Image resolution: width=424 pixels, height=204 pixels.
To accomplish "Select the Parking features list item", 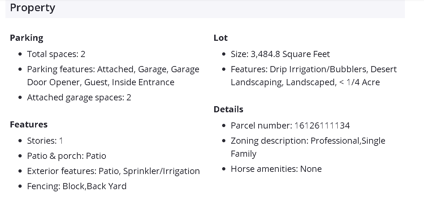I will point(113,69).
